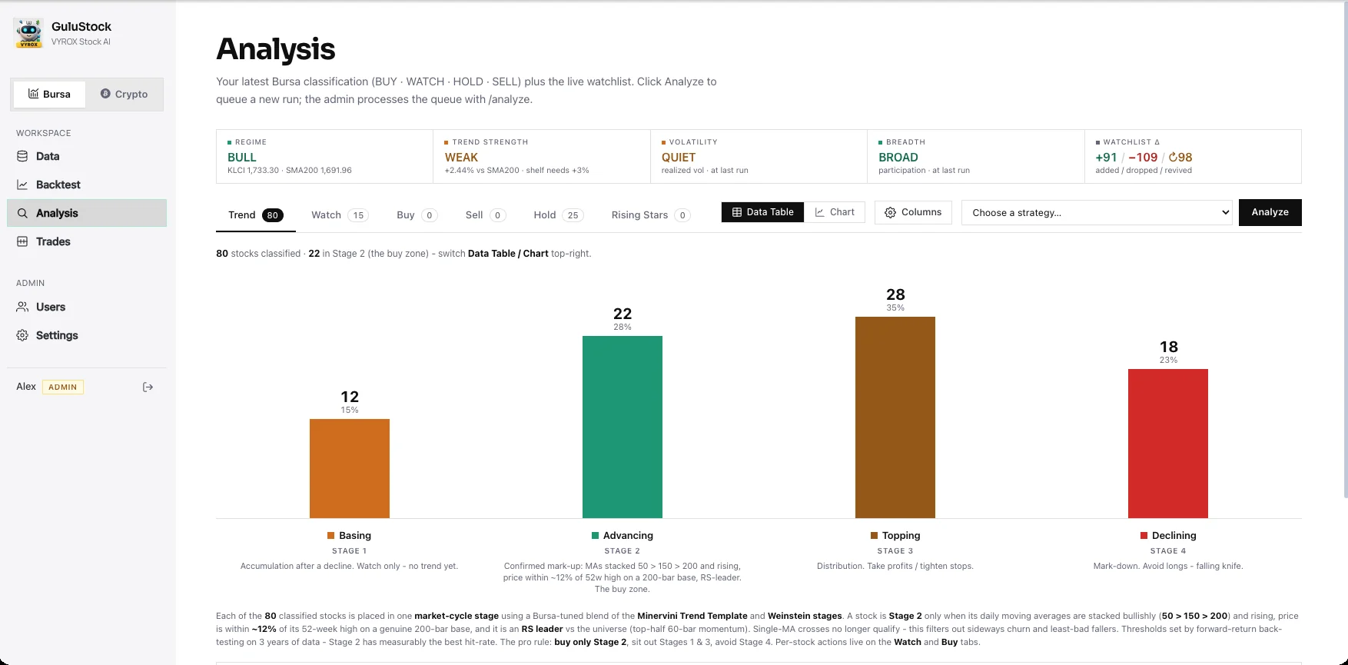The height and width of the screenshot is (665, 1348).
Task: Click the VOLATILITY QUIET card
Action: coord(759,157)
